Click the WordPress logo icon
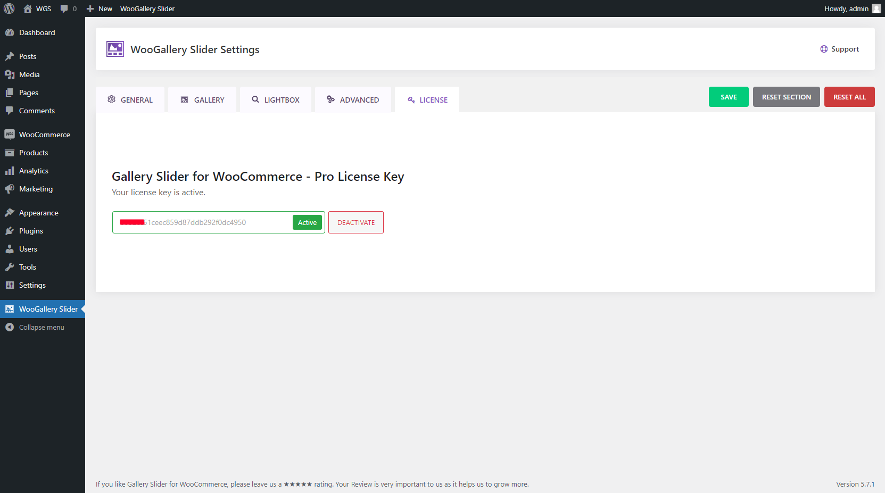This screenshot has height=493, width=885. coord(9,9)
